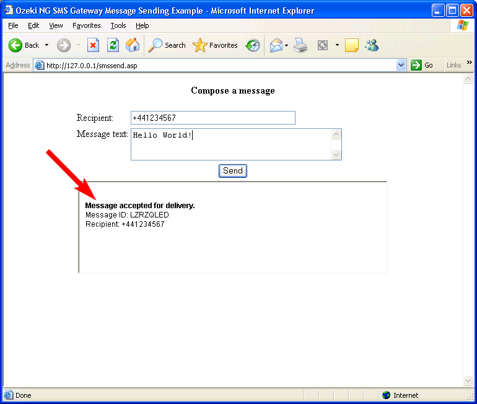Open the Favorites star toolbar button
This screenshot has height=404, width=477.
[x=216, y=45]
